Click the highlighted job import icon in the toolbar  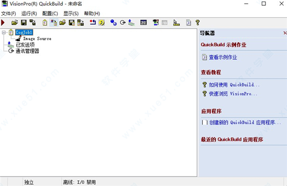[x=54, y=22]
